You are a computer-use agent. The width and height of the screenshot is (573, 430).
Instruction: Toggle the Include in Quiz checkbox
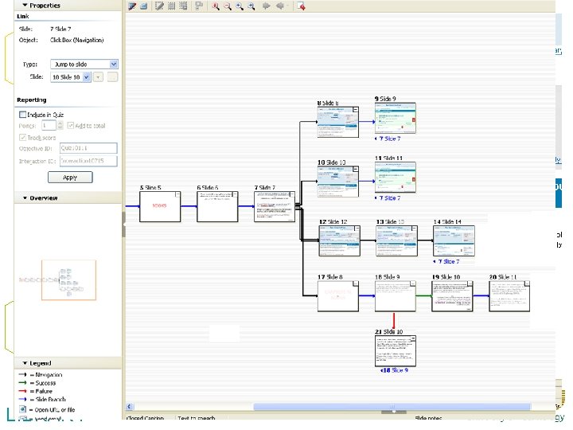click(22, 115)
